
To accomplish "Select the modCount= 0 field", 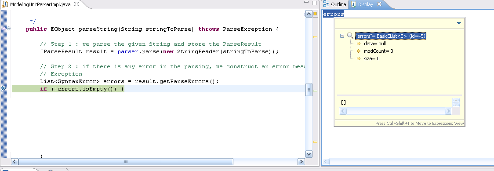I will tap(378, 51).
